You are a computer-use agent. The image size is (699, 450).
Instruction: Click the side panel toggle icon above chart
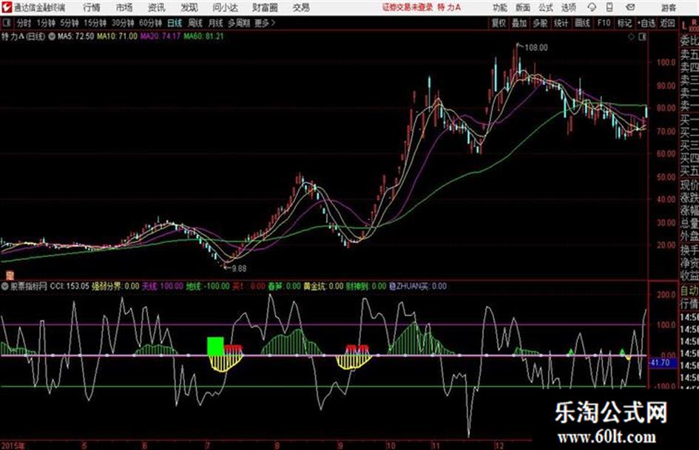(x=642, y=37)
